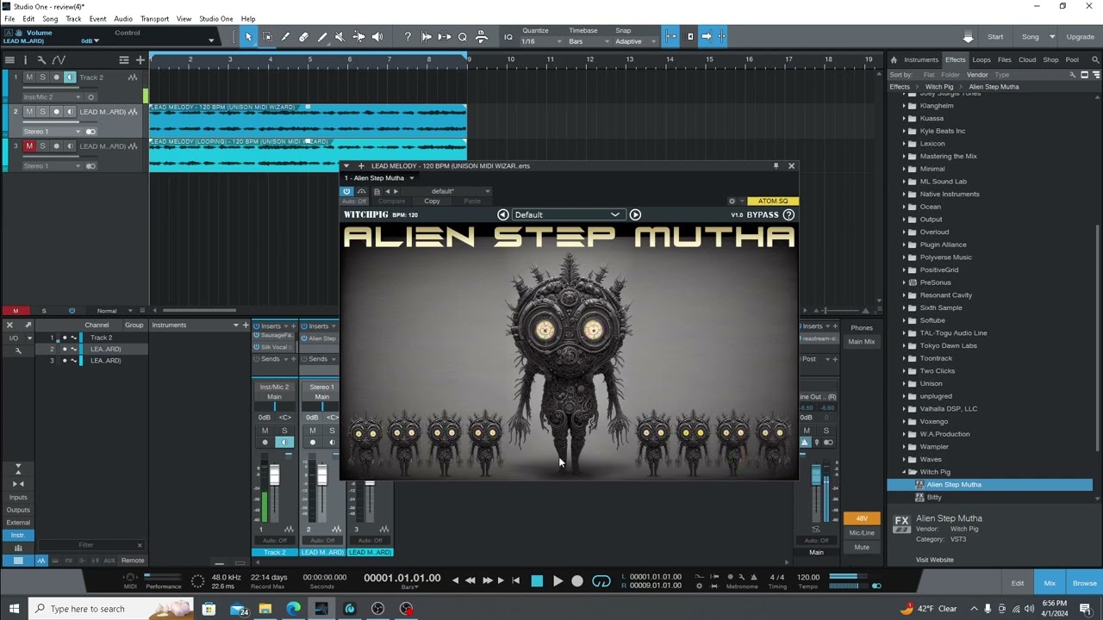Image resolution: width=1103 pixels, height=620 pixels.
Task: Adjust the Track 2 mixer channel fader
Action: (274, 476)
